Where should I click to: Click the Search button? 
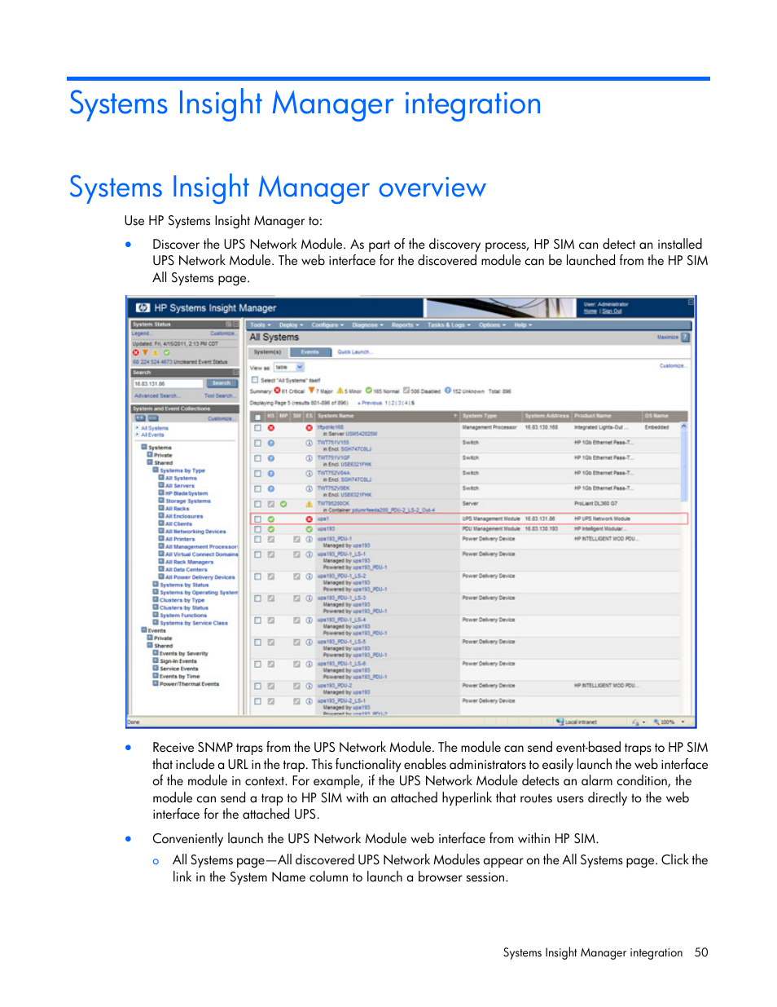point(222,383)
